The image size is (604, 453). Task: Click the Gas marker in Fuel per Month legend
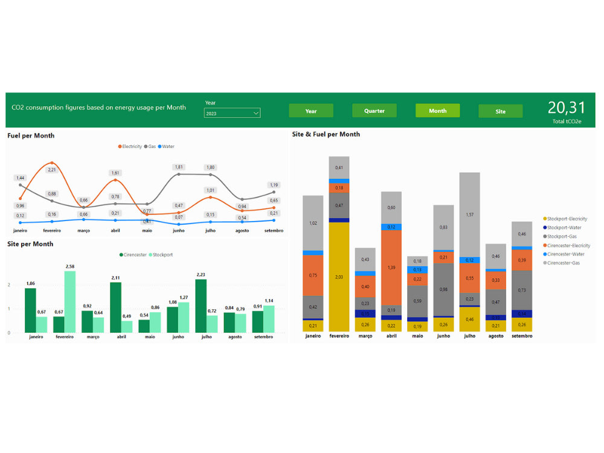(146, 146)
